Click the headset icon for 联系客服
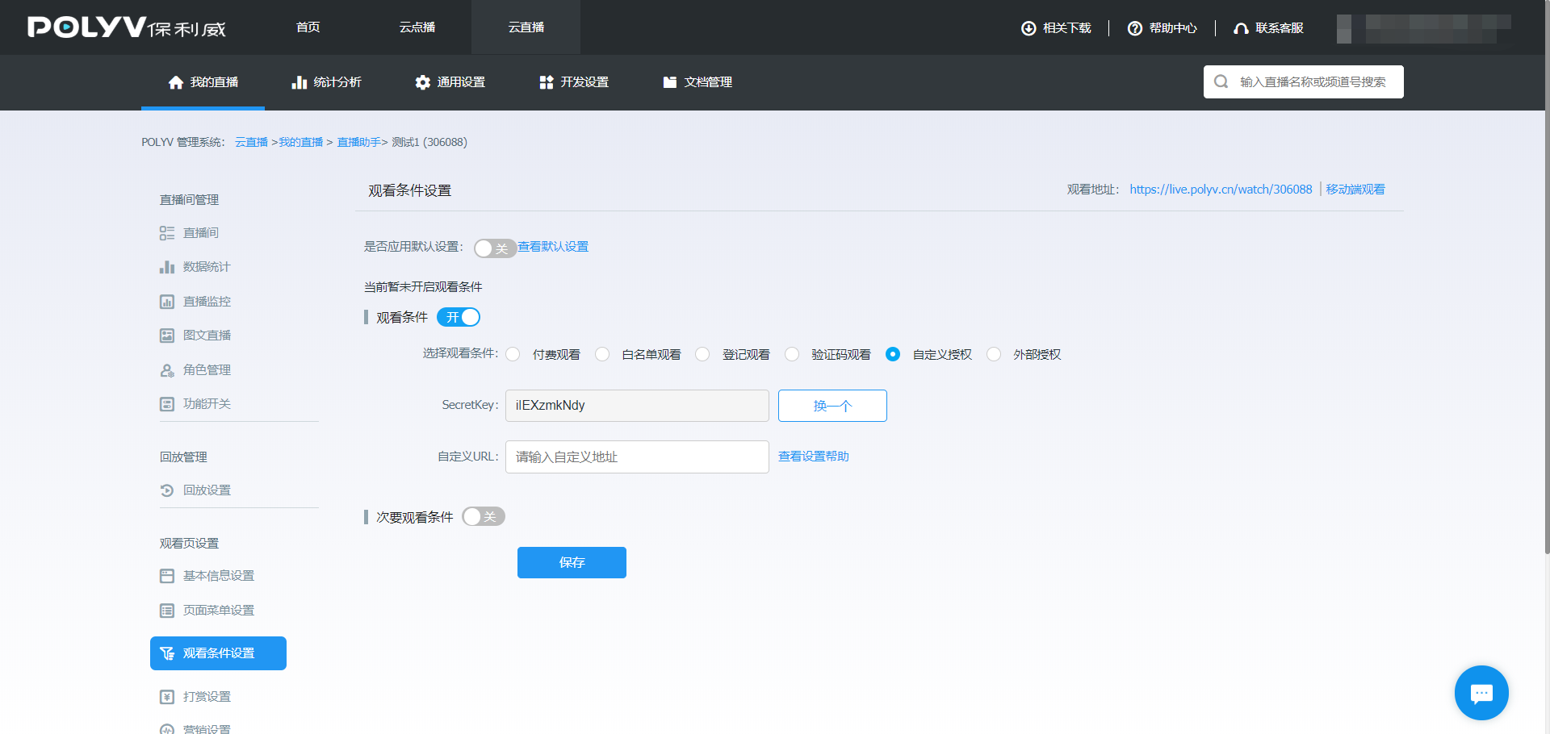The image size is (1550, 734). [1241, 28]
